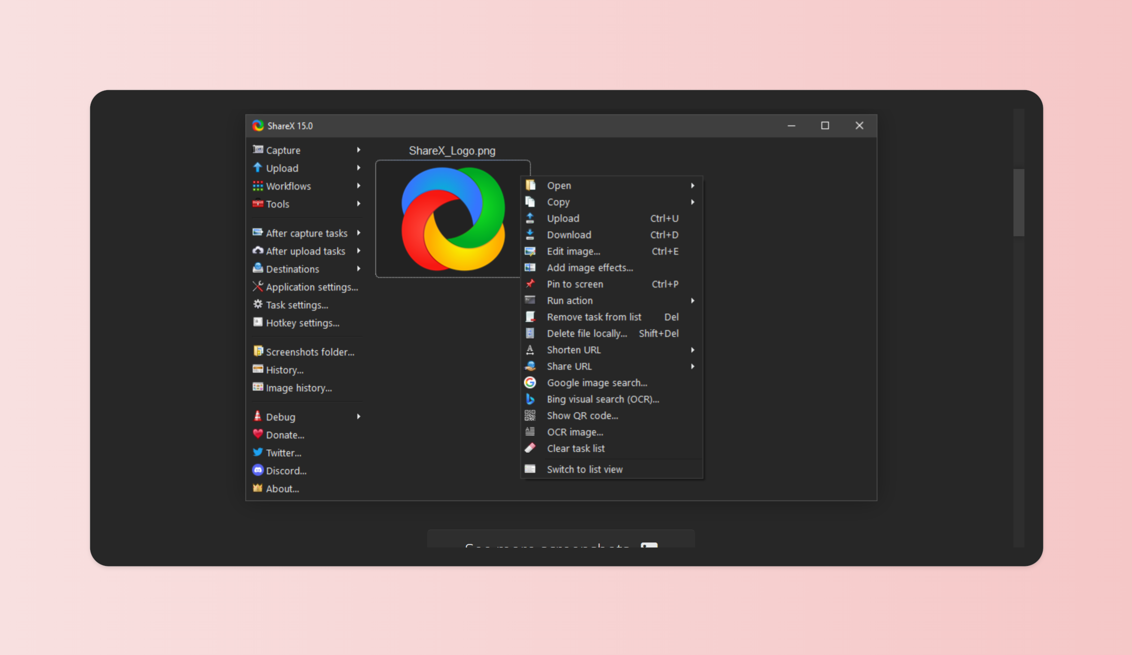Choose Edit image... from context menu

pos(612,251)
